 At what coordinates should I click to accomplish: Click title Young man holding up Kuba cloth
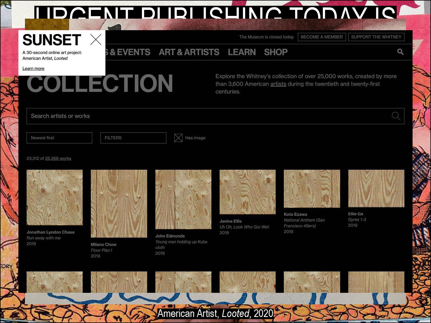coord(181,245)
